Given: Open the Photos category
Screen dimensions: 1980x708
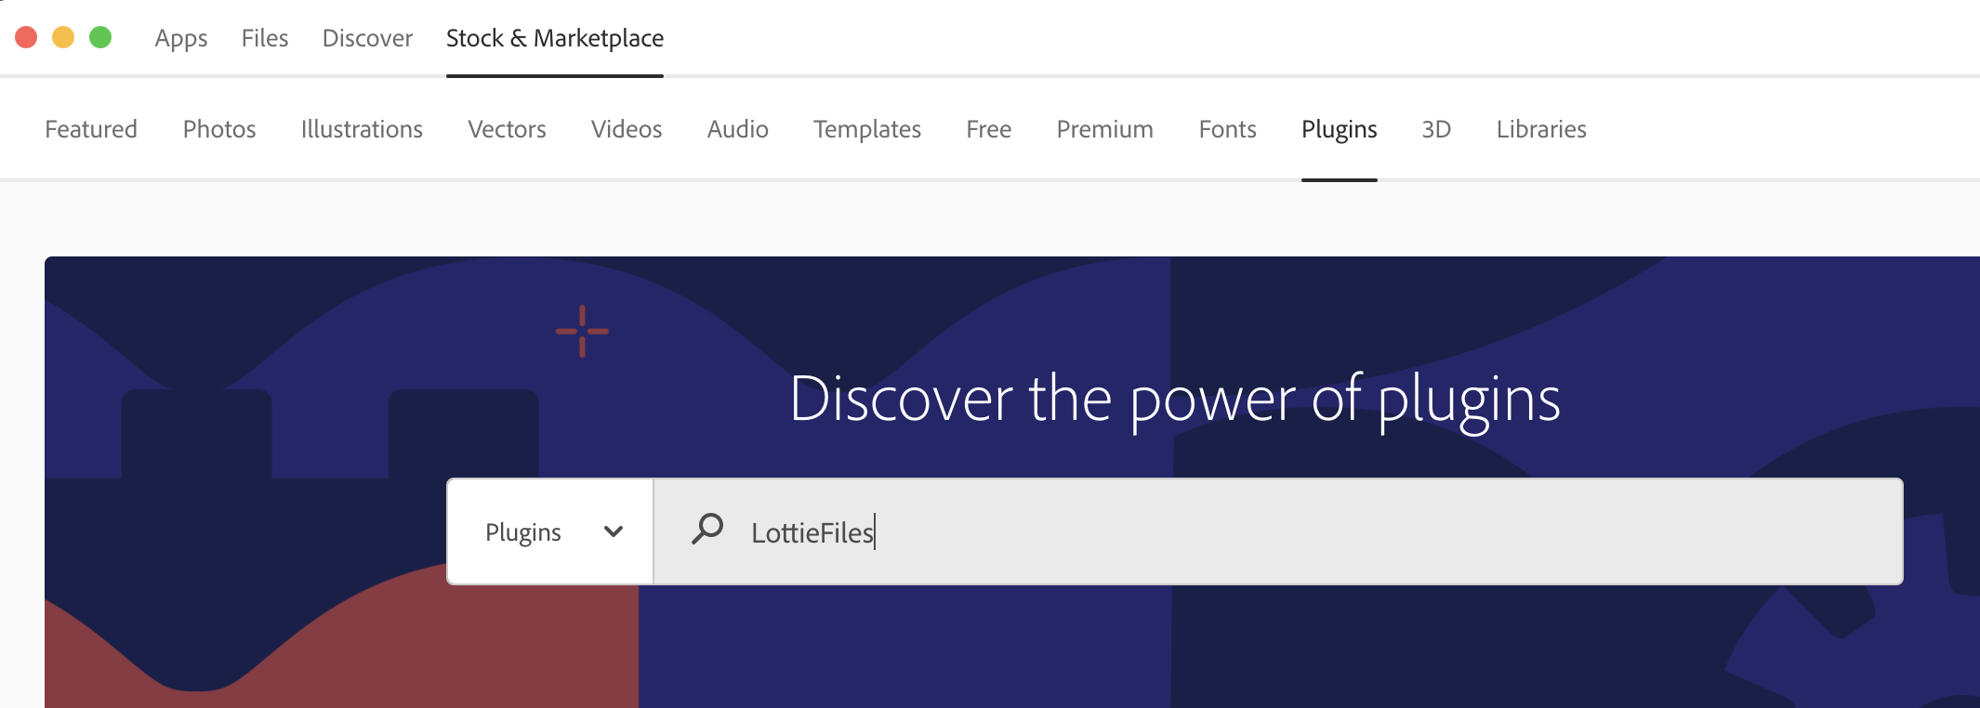Looking at the screenshot, I should click(x=219, y=129).
